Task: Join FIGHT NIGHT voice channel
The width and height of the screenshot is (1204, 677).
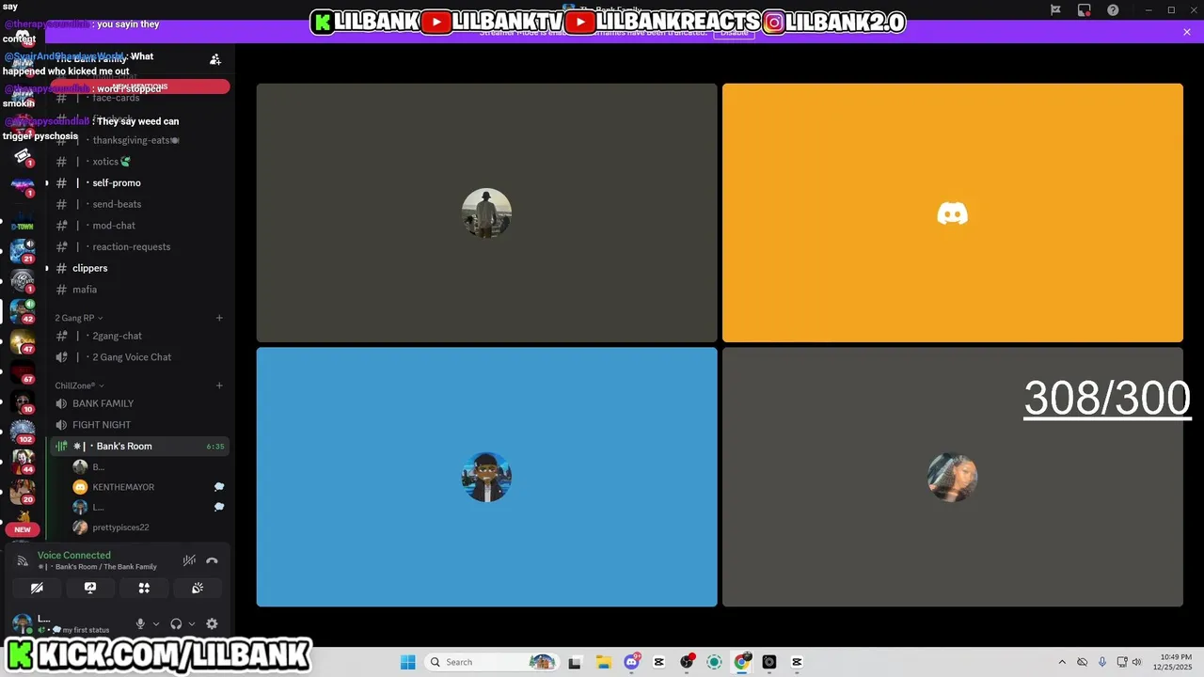Action: click(x=140, y=425)
